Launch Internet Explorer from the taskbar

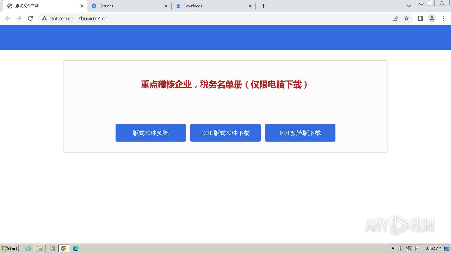pos(28,248)
